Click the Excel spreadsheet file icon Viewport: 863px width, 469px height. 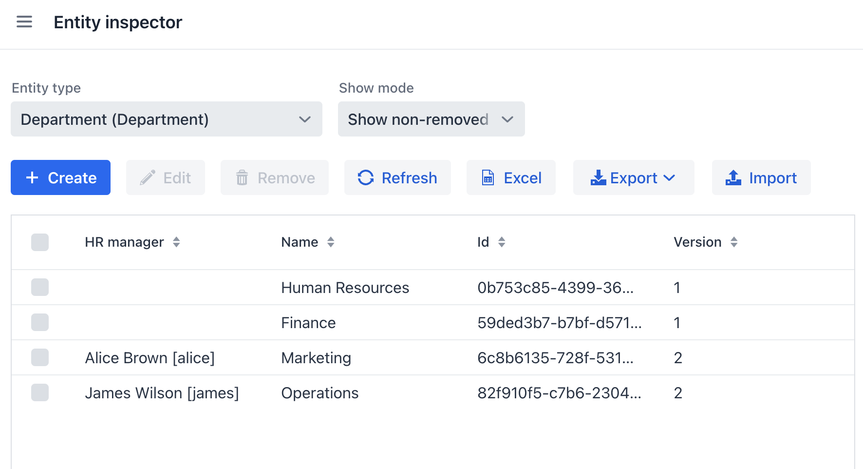(488, 178)
